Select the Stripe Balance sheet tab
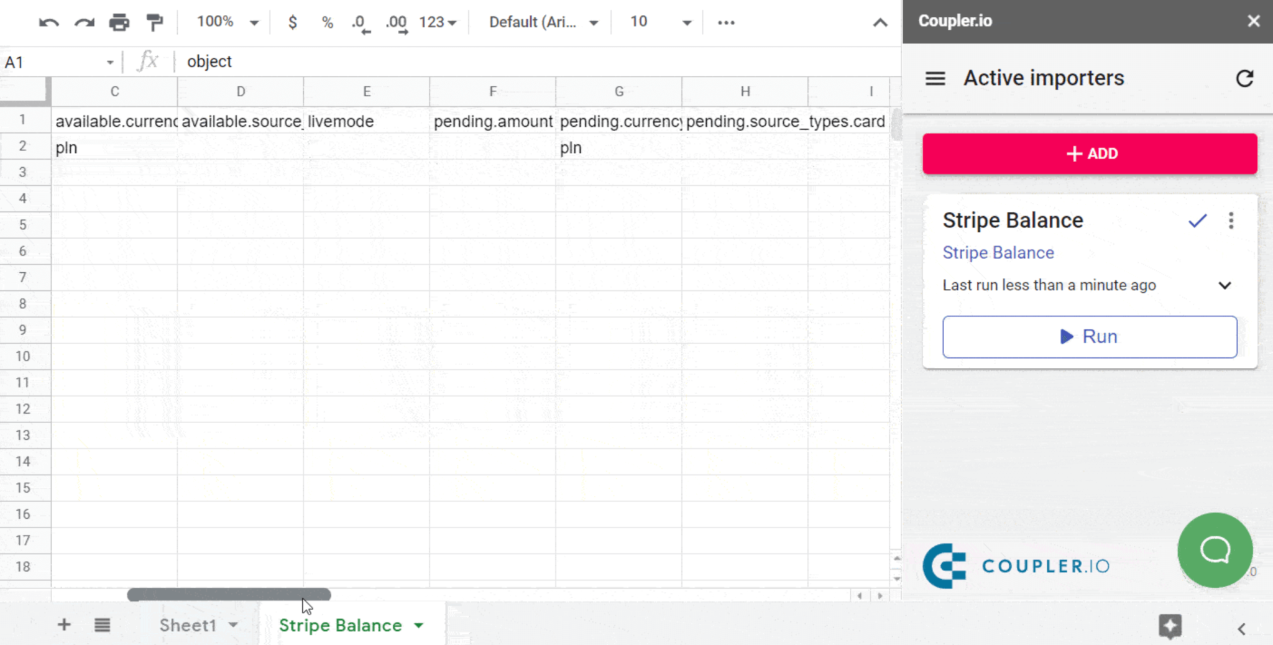 point(340,625)
